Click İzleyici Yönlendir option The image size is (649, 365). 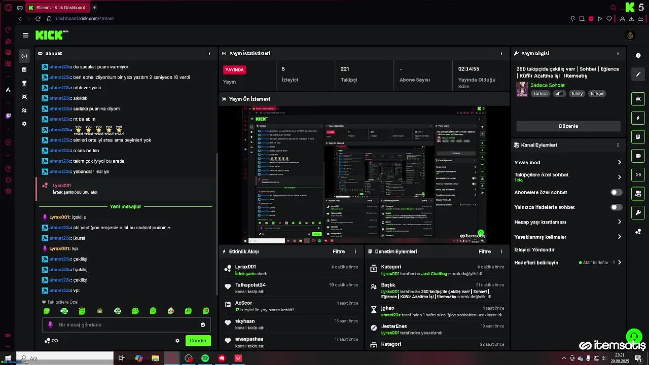pyautogui.click(x=534, y=250)
